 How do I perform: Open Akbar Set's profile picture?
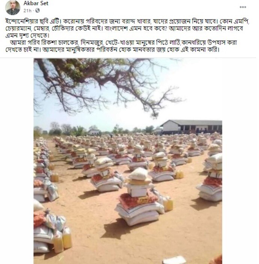point(13,7)
